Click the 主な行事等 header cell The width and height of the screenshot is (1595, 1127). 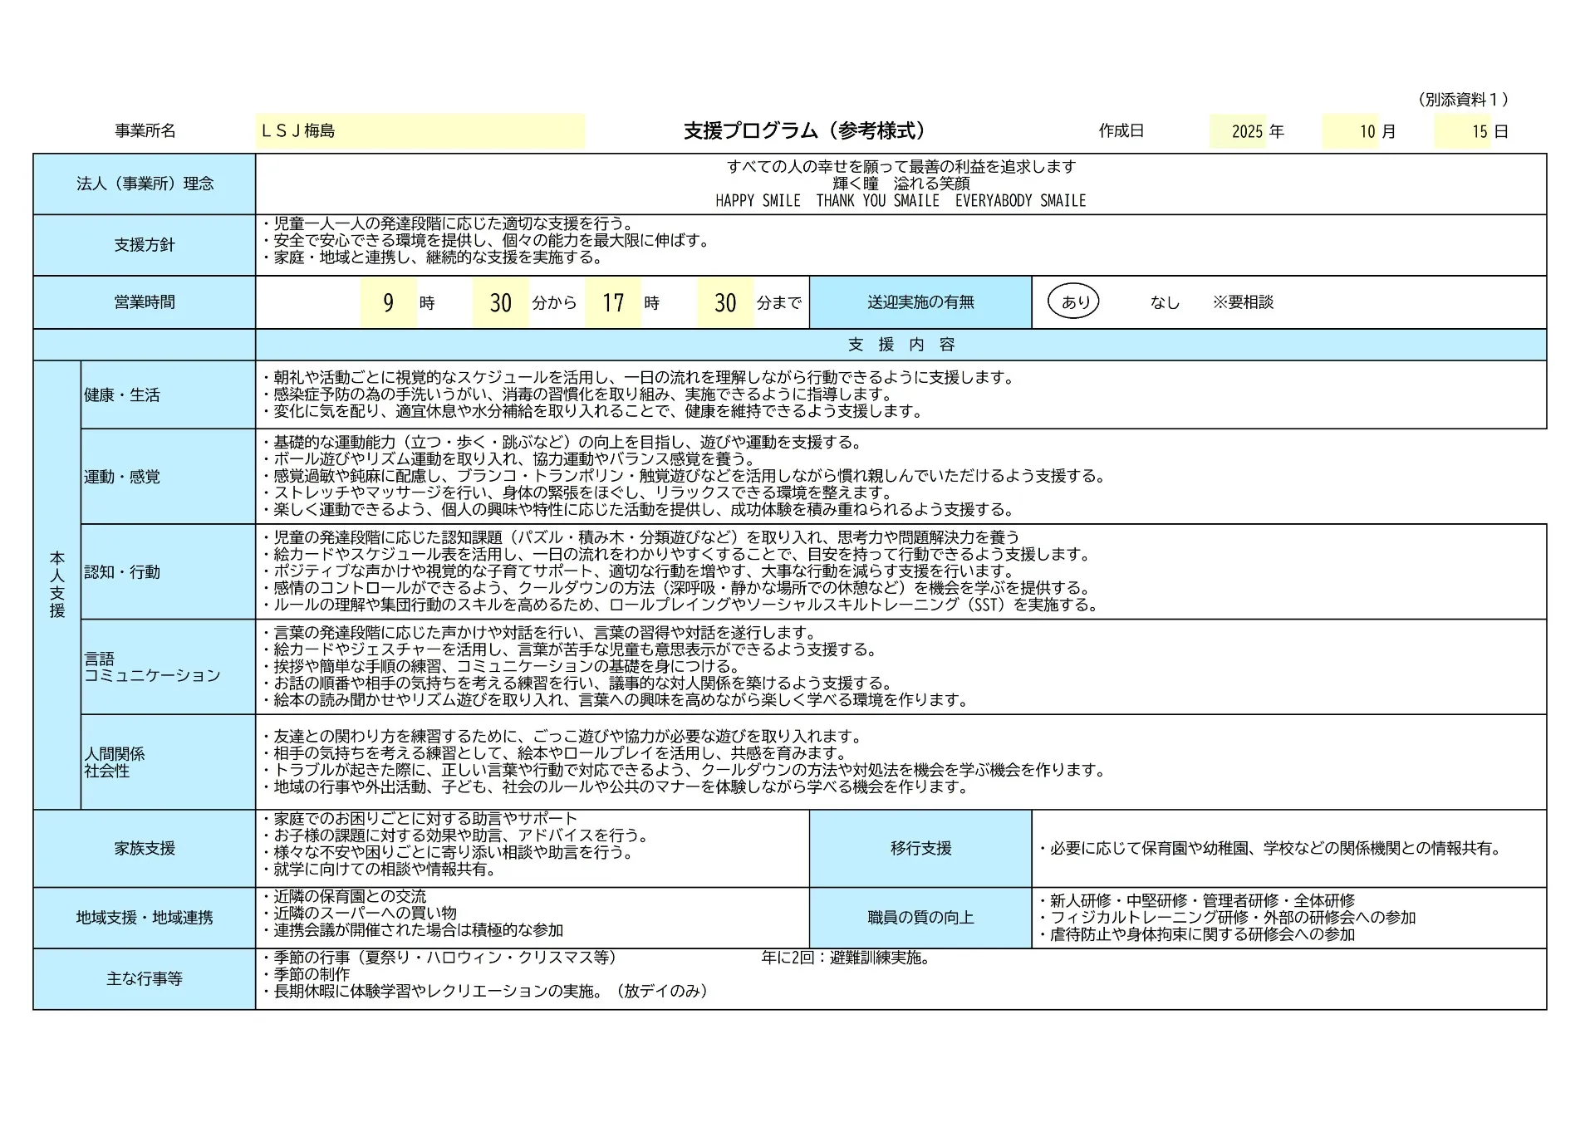(x=145, y=979)
